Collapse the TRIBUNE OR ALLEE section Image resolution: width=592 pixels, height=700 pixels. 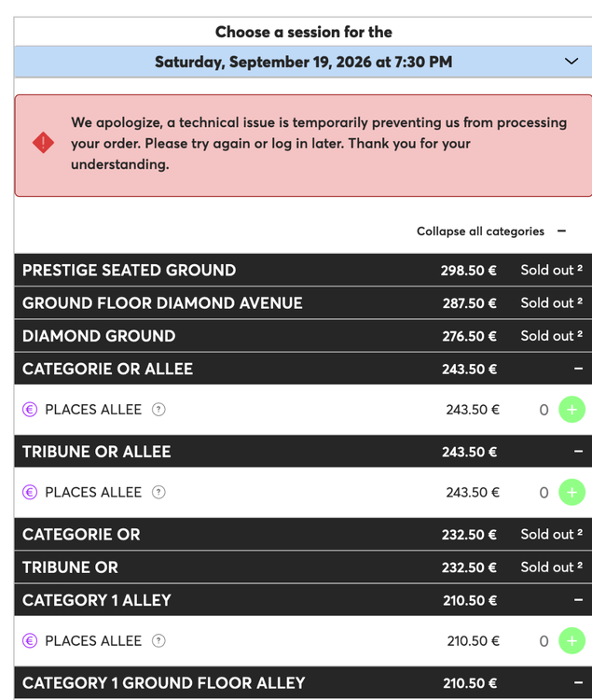click(578, 452)
